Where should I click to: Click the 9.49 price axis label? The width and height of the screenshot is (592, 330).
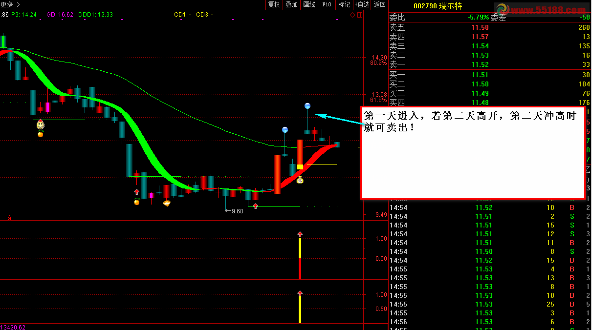[381, 215]
